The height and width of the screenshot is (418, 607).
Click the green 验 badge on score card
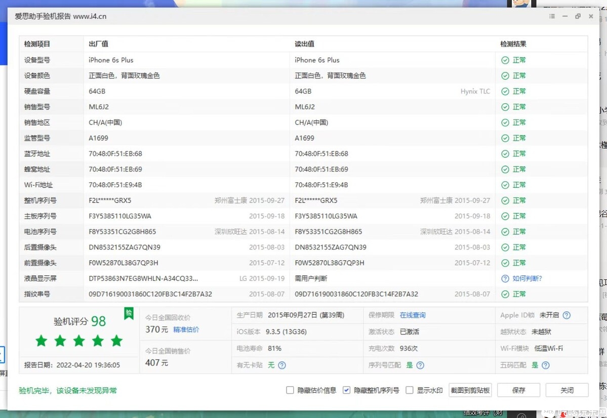pos(129,313)
